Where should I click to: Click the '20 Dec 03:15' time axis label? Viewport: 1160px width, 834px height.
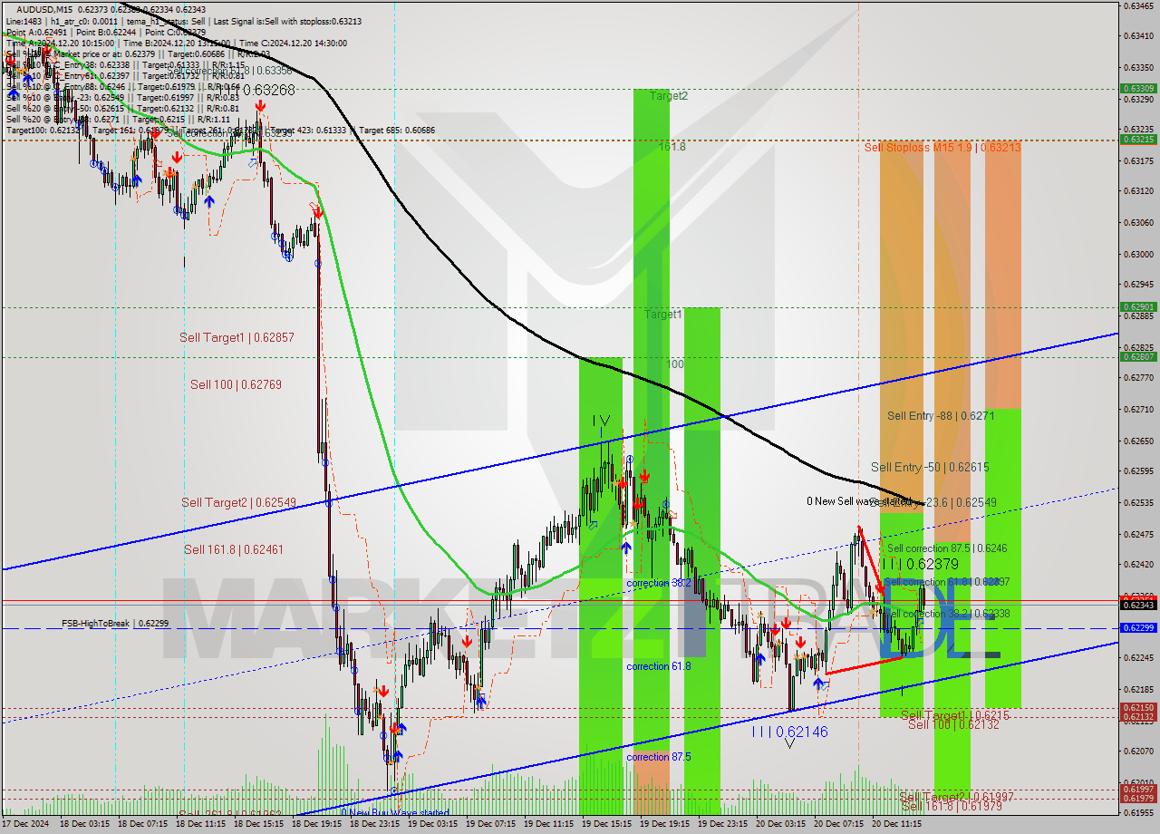[x=781, y=826]
